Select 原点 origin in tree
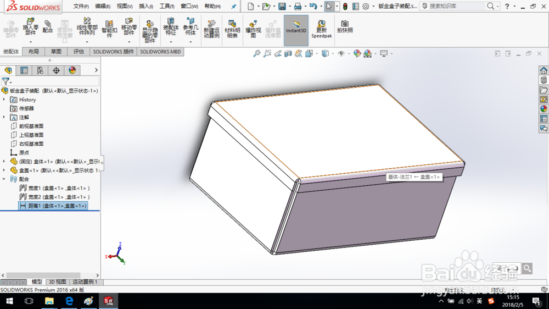The width and height of the screenshot is (549, 309). coord(20,152)
